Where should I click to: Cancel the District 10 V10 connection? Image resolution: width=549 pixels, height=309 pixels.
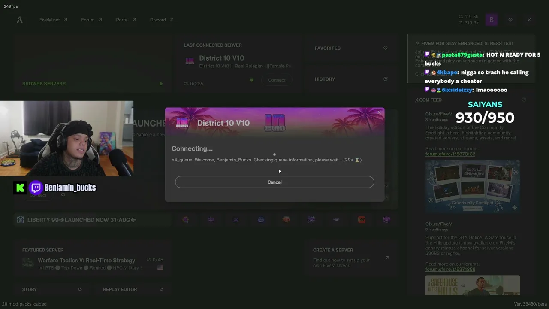274,182
